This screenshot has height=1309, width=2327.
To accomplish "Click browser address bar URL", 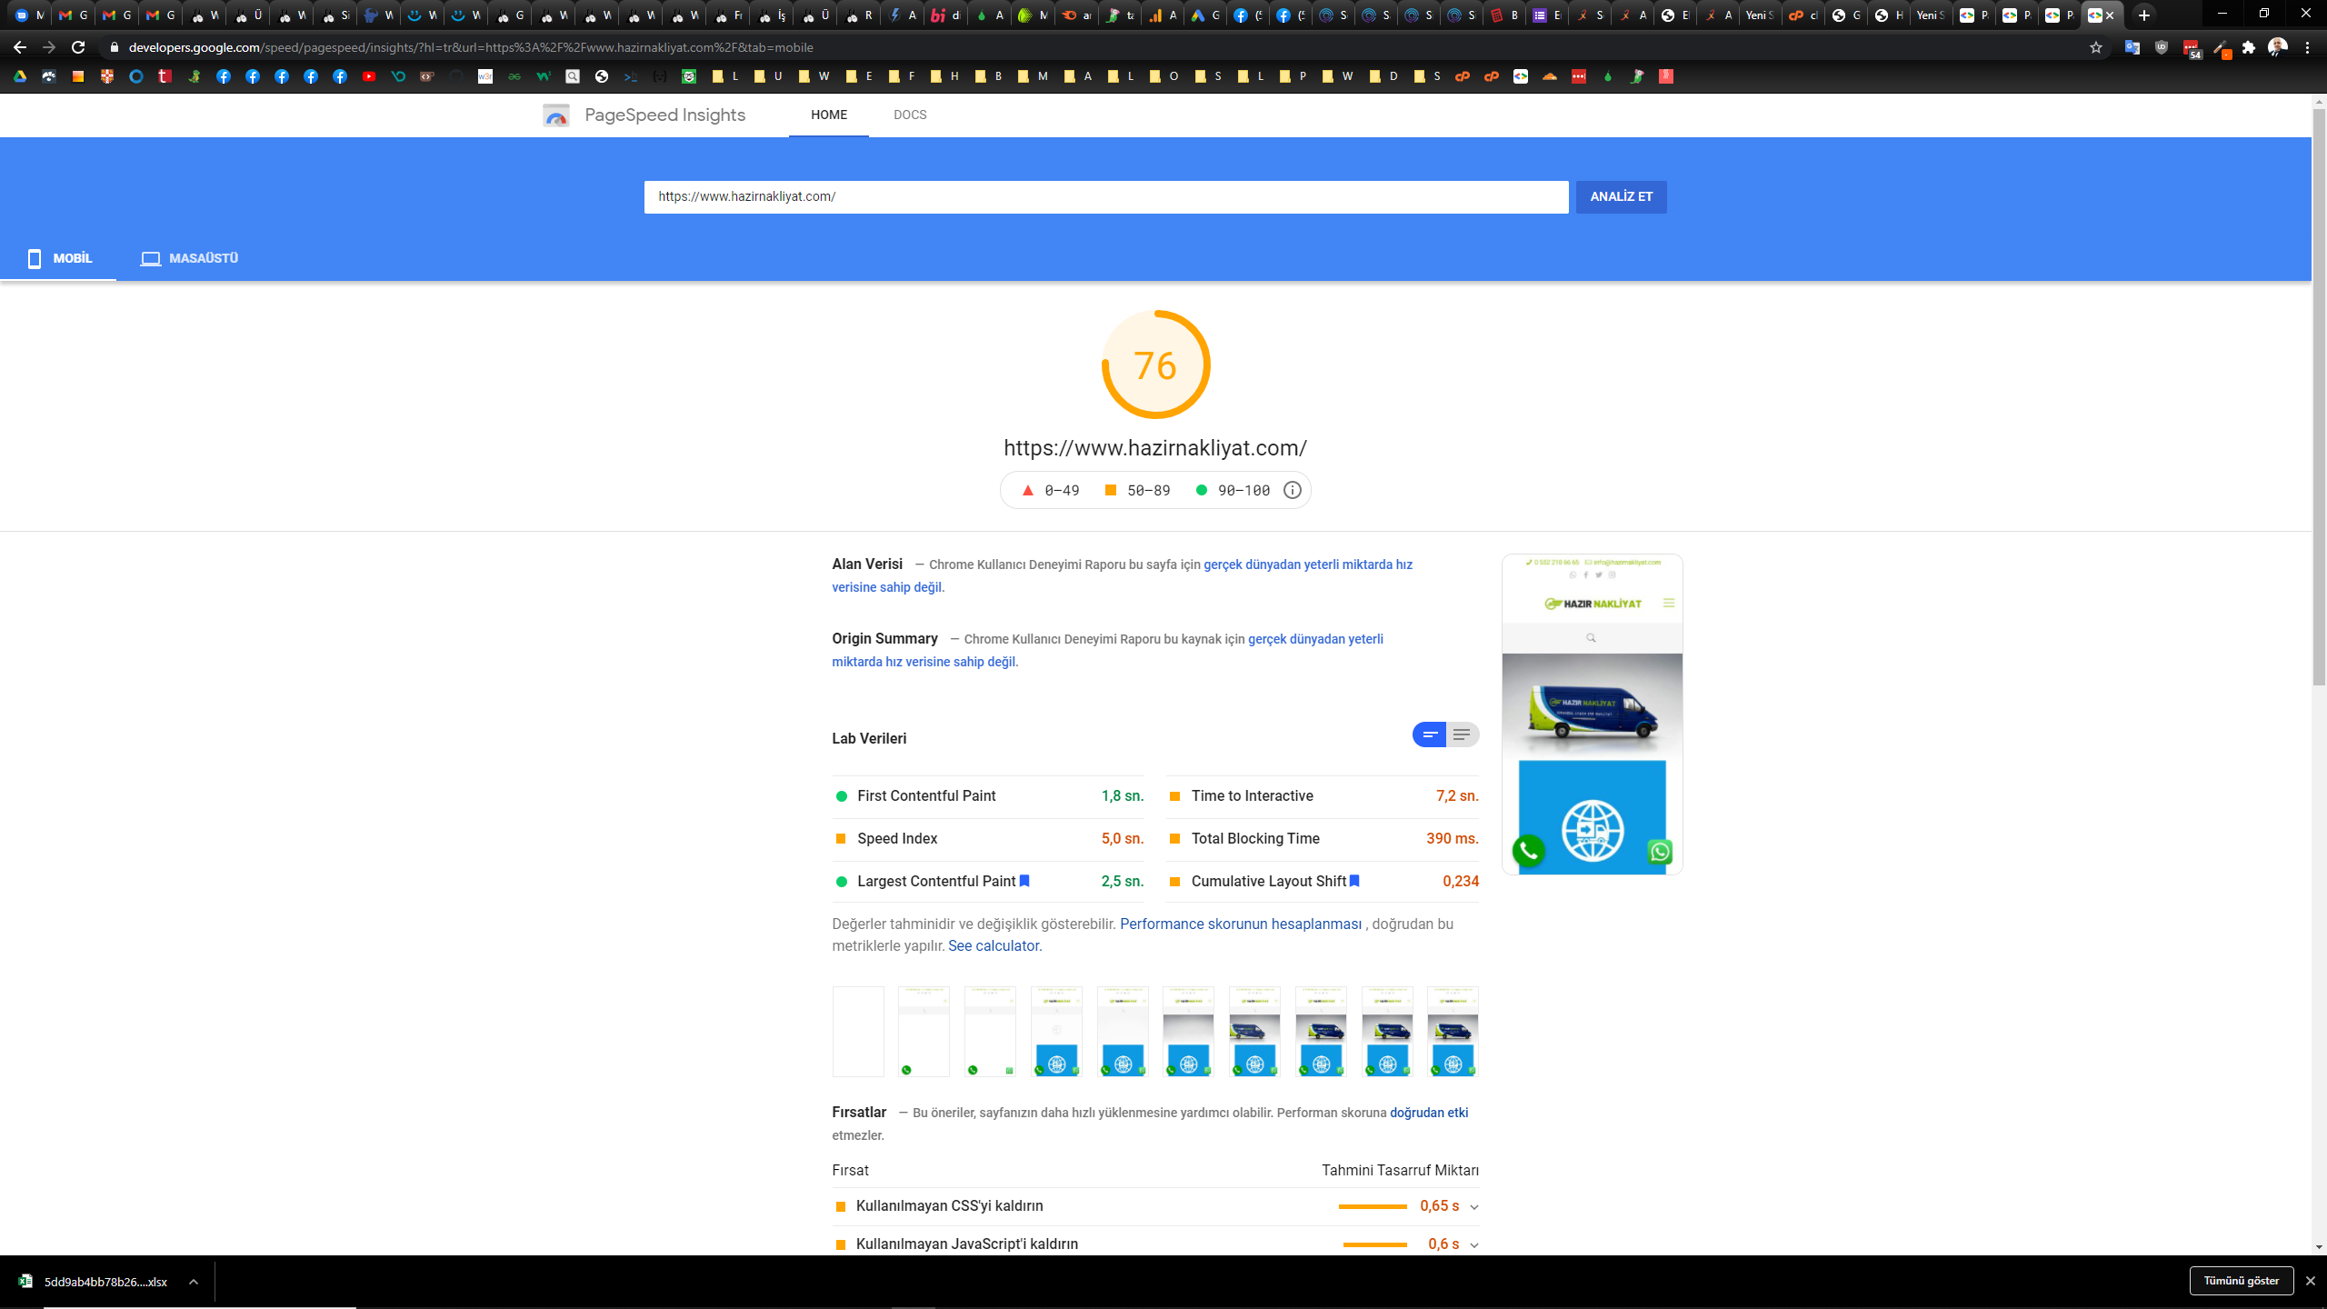I will click(471, 47).
